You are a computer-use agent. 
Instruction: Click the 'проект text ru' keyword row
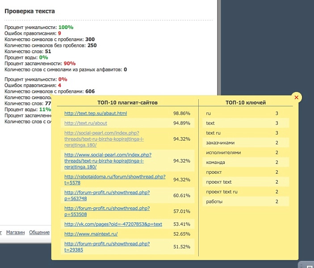click(246, 192)
